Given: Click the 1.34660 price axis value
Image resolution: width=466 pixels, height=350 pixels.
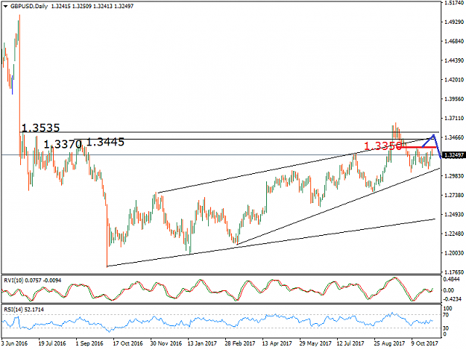Looking at the screenshot, I should 454,137.
